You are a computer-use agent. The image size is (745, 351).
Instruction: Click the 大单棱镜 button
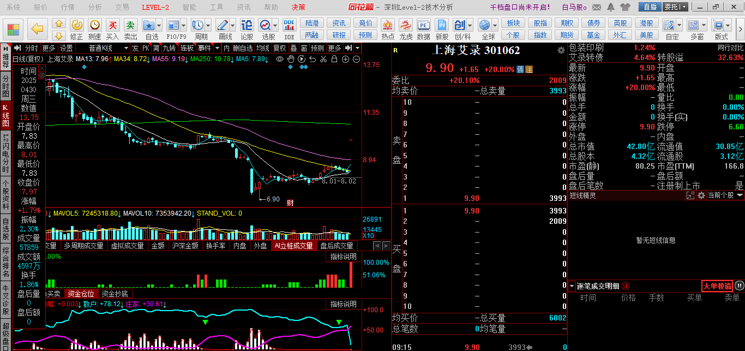click(x=717, y=286)
